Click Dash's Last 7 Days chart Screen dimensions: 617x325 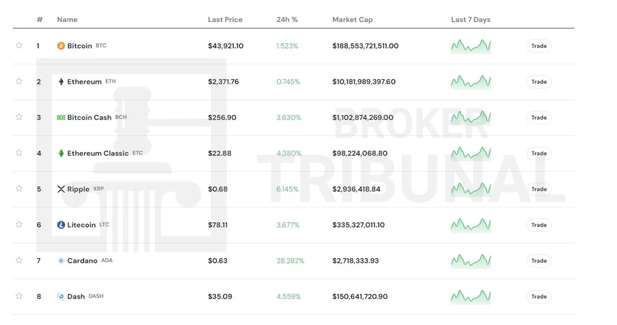point(471,297)
